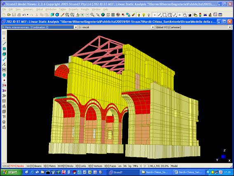
Task: Open the '1: vincoli' freedom case dropdown
Action: [x=153, y=27]
